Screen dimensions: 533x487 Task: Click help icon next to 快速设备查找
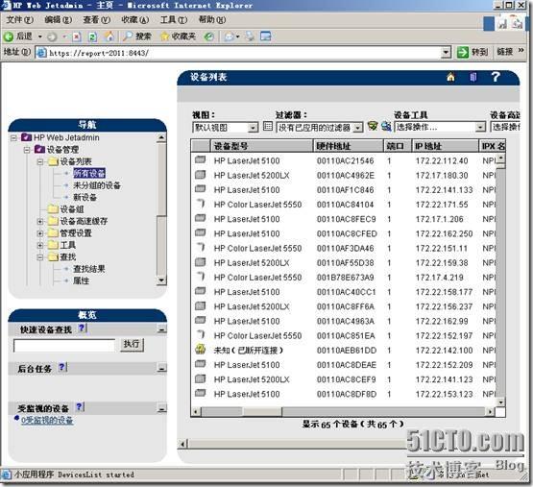(82, 328)
